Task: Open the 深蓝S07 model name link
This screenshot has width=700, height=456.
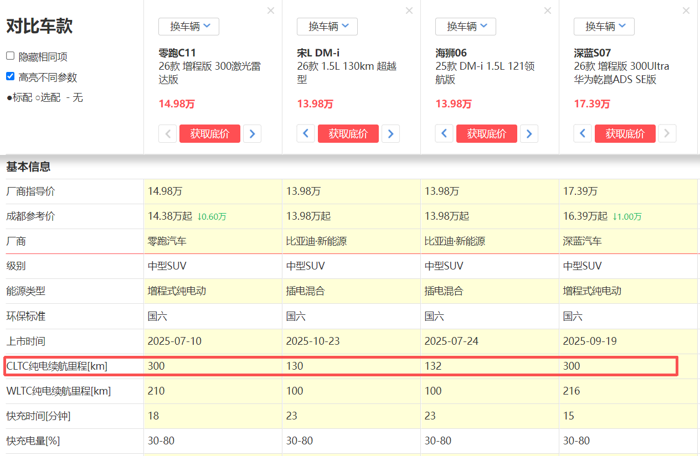Action: pos(593,53)
